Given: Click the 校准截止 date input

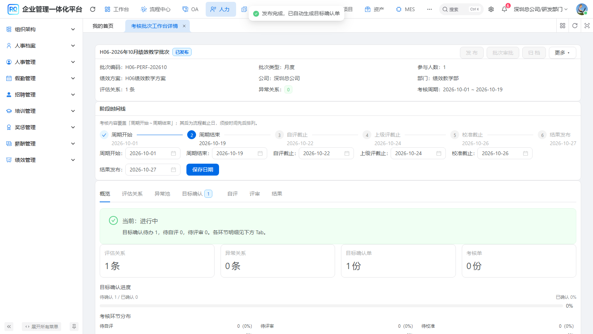Looking at the screenshot, I should click(505, 153).
